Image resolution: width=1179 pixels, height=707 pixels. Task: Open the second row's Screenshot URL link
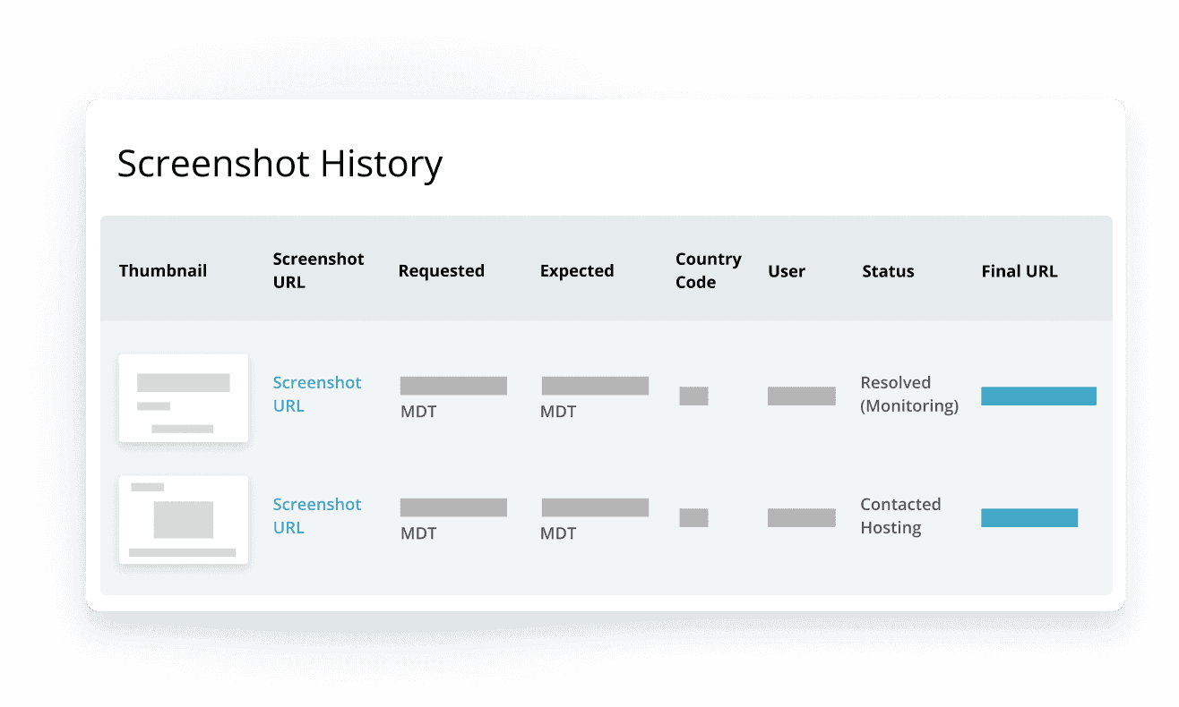(x=317, y=515)
